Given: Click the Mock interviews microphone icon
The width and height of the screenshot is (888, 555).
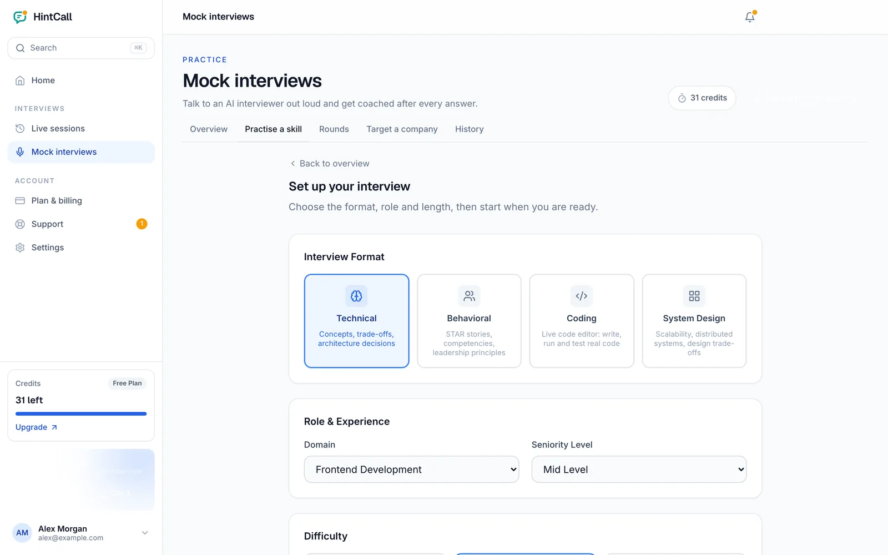Looking at the screenshot, I should [x=20, y=152].
